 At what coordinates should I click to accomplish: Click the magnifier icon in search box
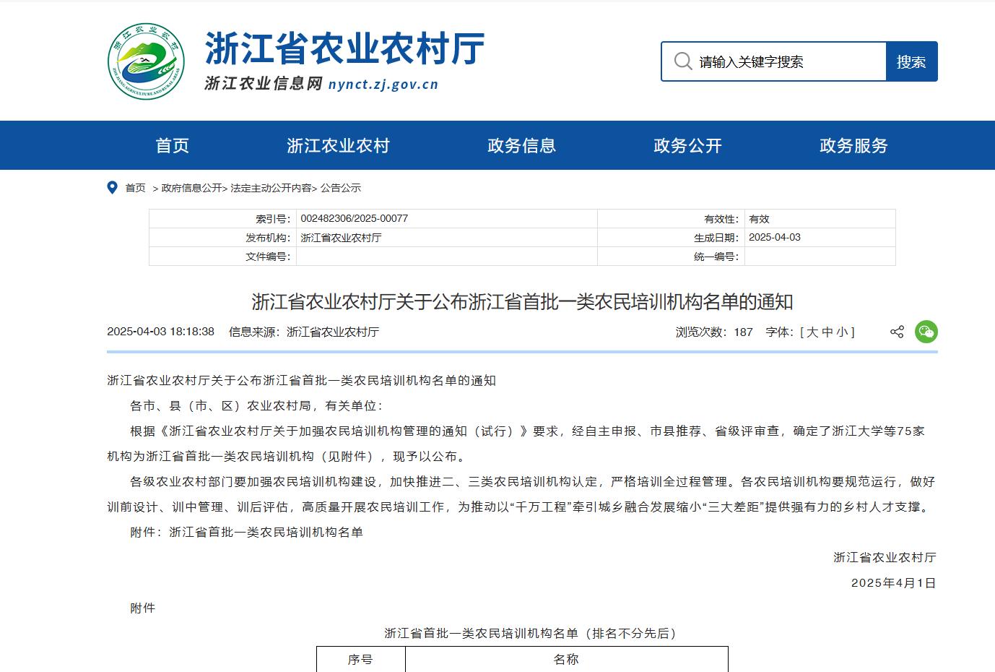(x=683, y=61)
